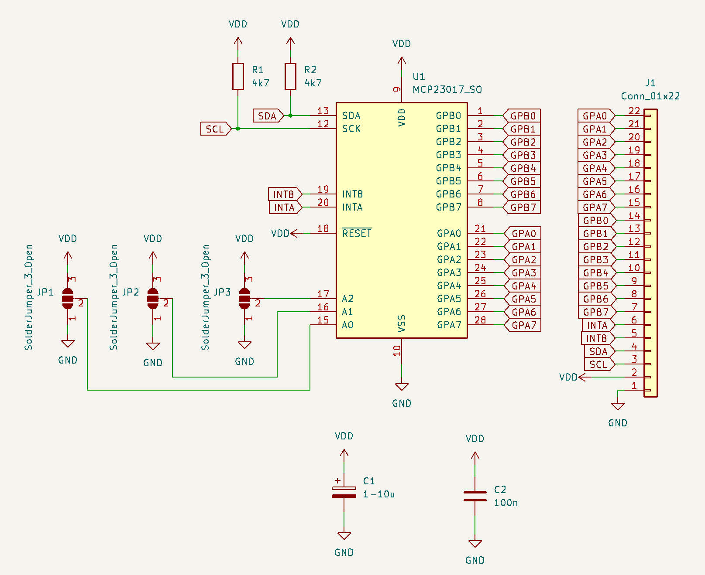This screenshot has width=705, height=575.
Task: Select the GPA7 label at U1 pin 28
Action: click(x=523, y=325)
